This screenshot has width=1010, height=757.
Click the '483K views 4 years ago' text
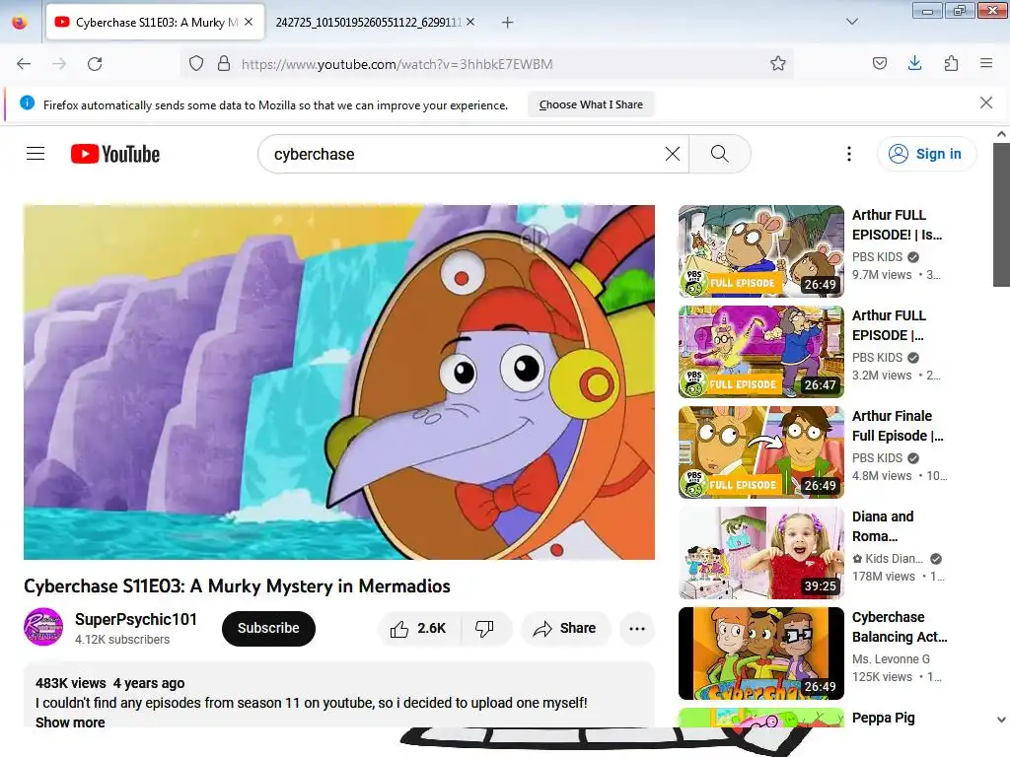[x=110, y=683]
